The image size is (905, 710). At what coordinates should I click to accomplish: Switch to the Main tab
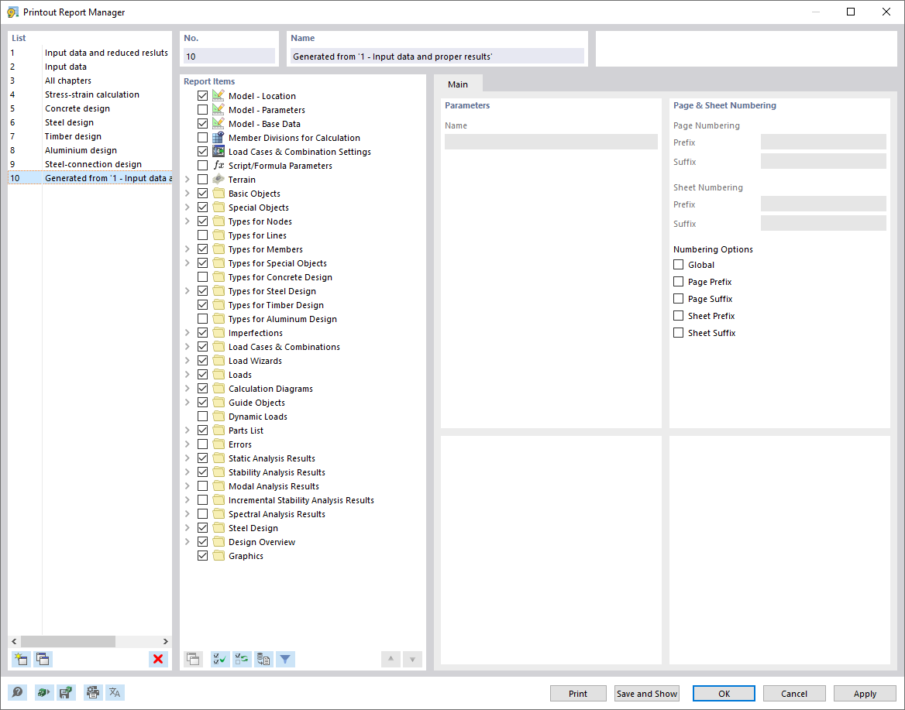pyautogui.click(x=458, y=84)
